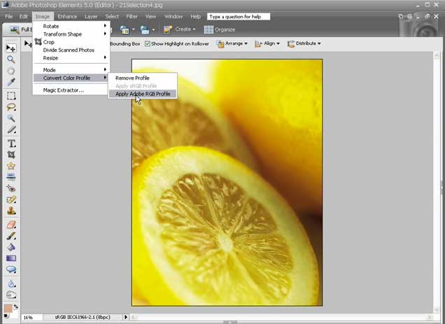Select Divide Scanned Photos
The image size is (445, 324).
coord(71,50)
